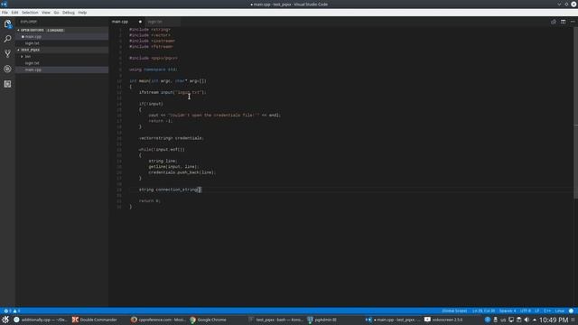Open the Extensions view in activity bar
The height and width of the screenshot is (325, 578).
(x=7, y=84)
